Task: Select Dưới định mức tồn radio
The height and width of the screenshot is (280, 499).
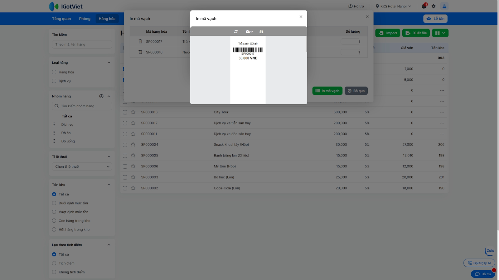Action: (x=54, y=203)
